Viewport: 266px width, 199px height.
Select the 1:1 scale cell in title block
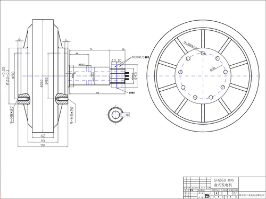click(x=236, y=194)
